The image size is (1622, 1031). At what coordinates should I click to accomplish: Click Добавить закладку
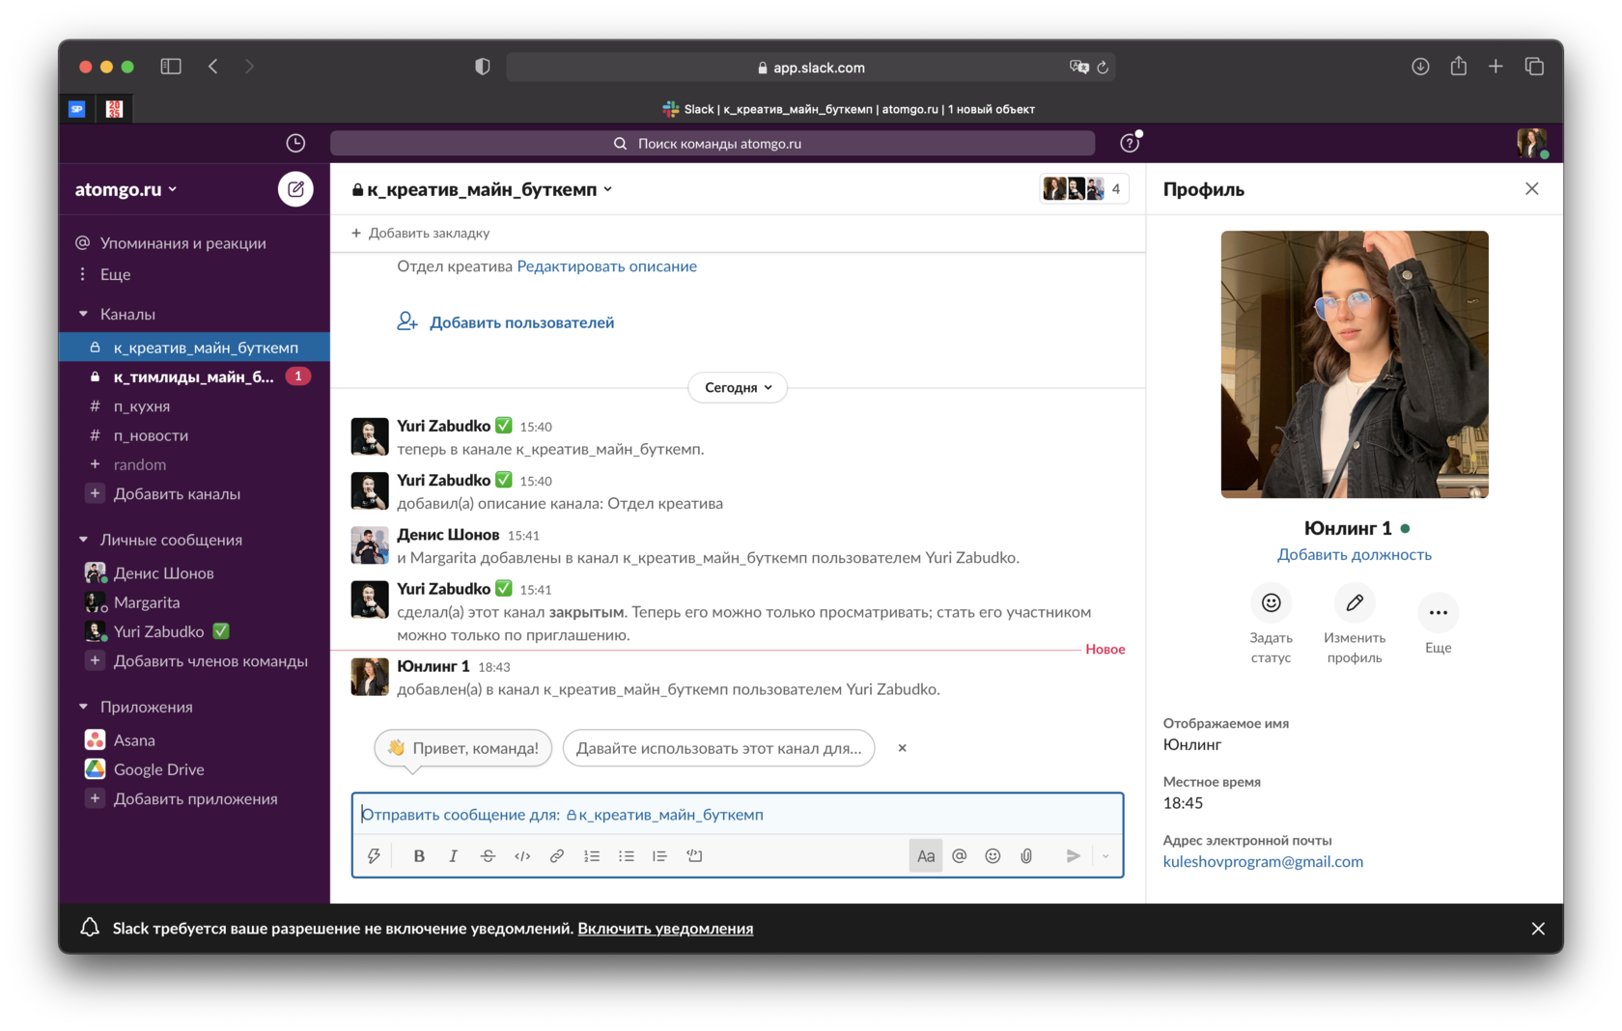click(420, 233)
